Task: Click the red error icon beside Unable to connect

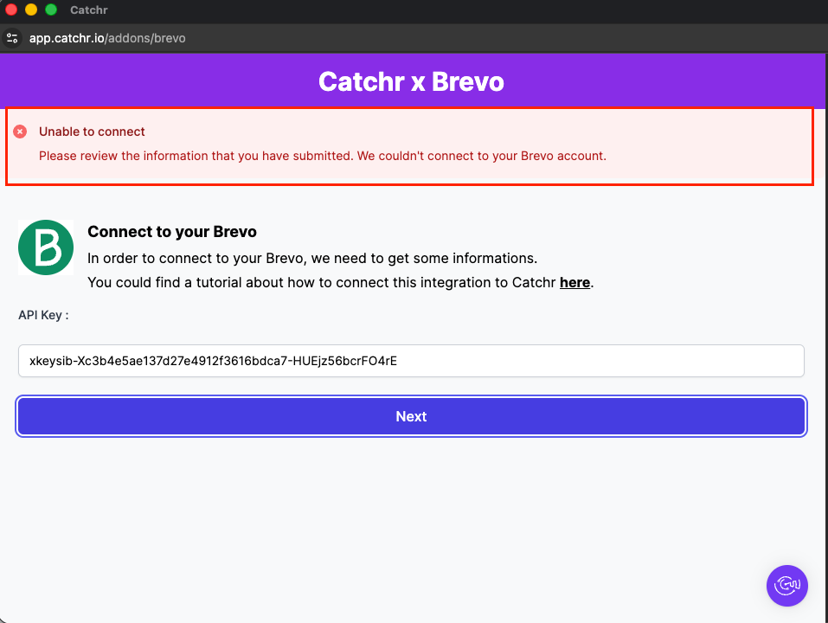Action: 20,132
